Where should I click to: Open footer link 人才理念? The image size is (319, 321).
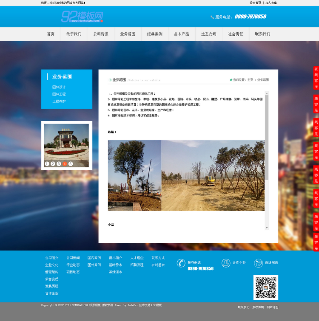pos(137,258)
